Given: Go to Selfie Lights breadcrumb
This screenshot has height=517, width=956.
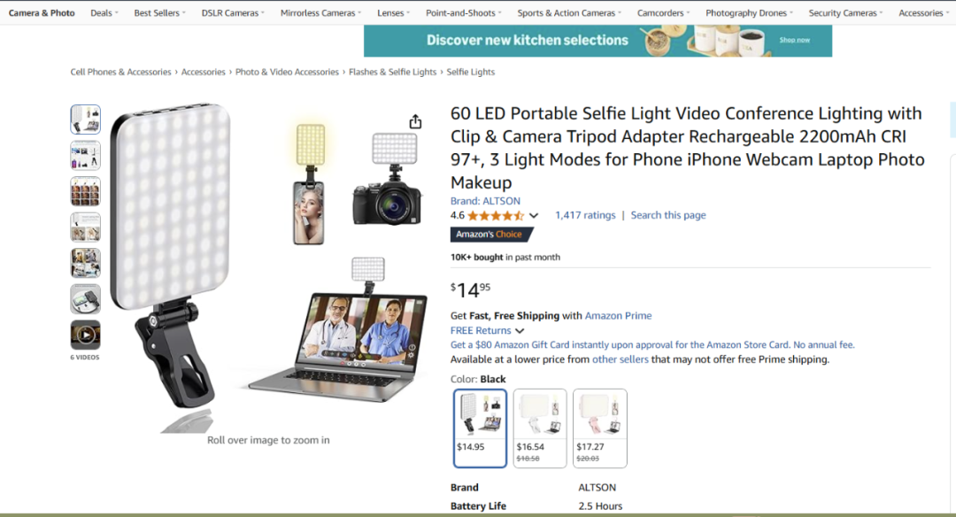Looking at the screenshot, I should [x=471, y=72].
